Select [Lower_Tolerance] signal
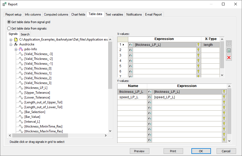Image resolution: width=242 pixels, height=156 pixels. (x=37, y=97)
